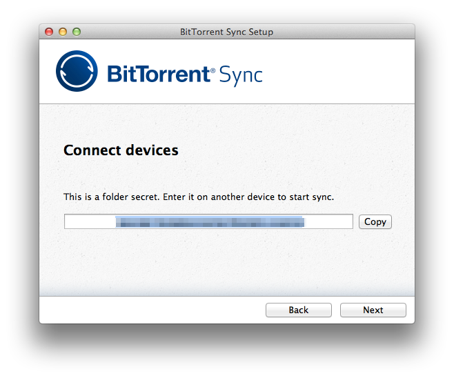Click the empty left part of the secret field
The width and height of the screenshot is (454, 378).
click(x=90, y=221)
